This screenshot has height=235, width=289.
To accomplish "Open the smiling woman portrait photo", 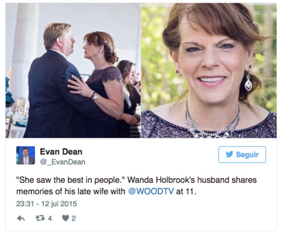I will click(x=209, y=70).
